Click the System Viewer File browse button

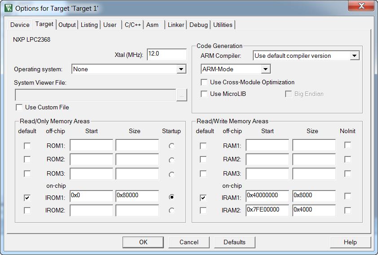pyautogui.click(x=181, y=95)
